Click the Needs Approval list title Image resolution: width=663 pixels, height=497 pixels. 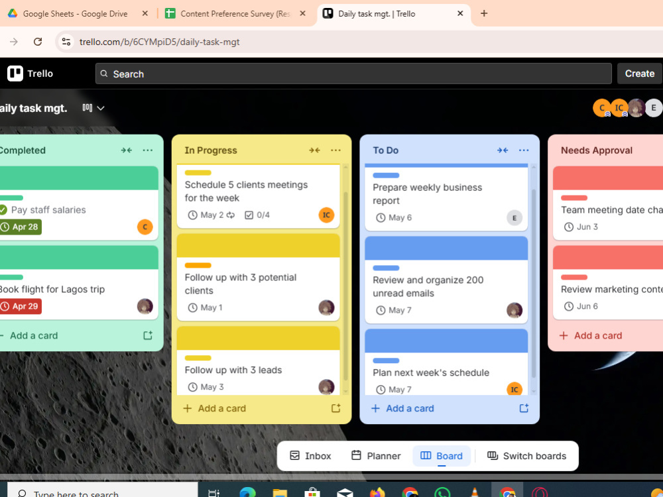pyautogui.click(x=597, y=150)
